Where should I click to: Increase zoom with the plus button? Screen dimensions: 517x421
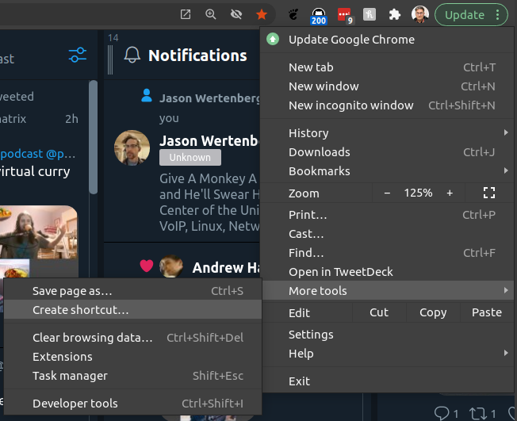450,193
